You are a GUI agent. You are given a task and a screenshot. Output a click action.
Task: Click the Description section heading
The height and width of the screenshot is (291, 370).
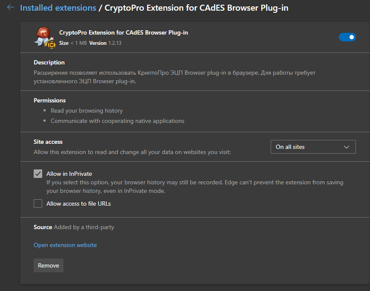49,62
